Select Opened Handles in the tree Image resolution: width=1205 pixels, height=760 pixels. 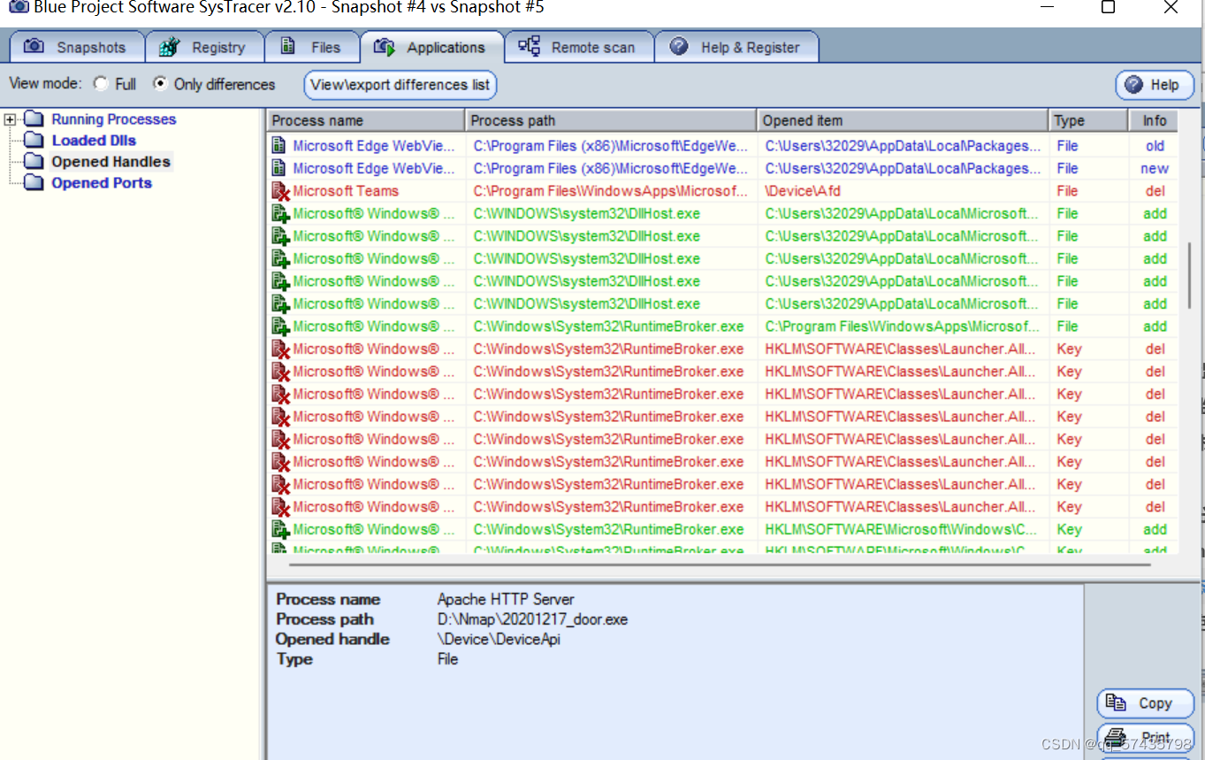click(111, 162)
